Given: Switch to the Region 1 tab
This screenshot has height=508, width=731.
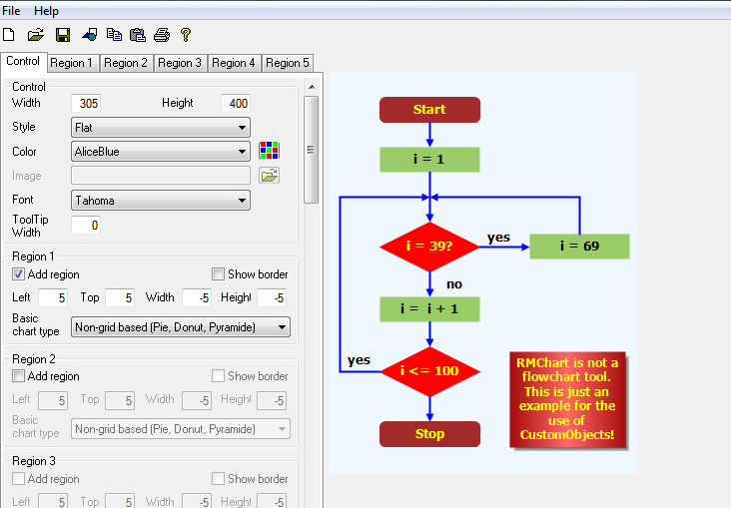Looking at the screenshot, I should point(71,63).
